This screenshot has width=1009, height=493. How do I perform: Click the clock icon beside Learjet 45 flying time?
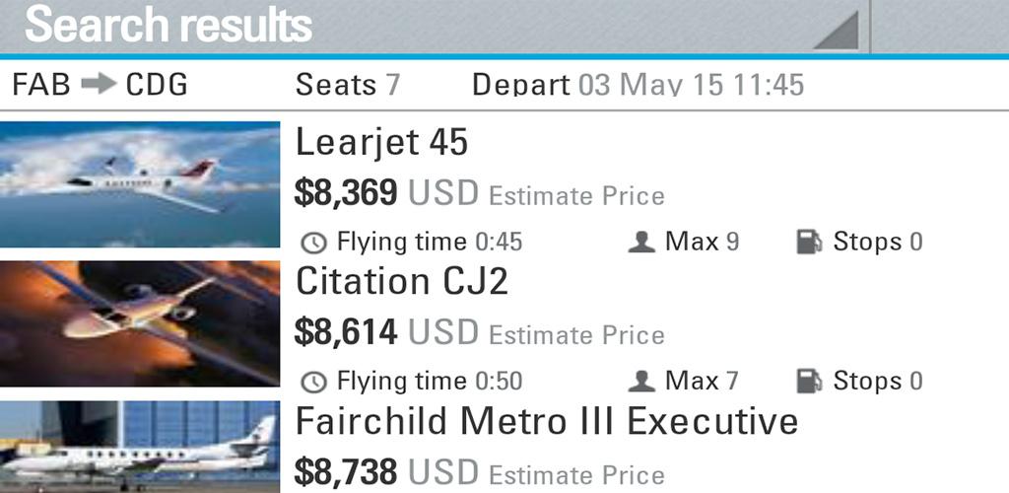pos(314,243)
